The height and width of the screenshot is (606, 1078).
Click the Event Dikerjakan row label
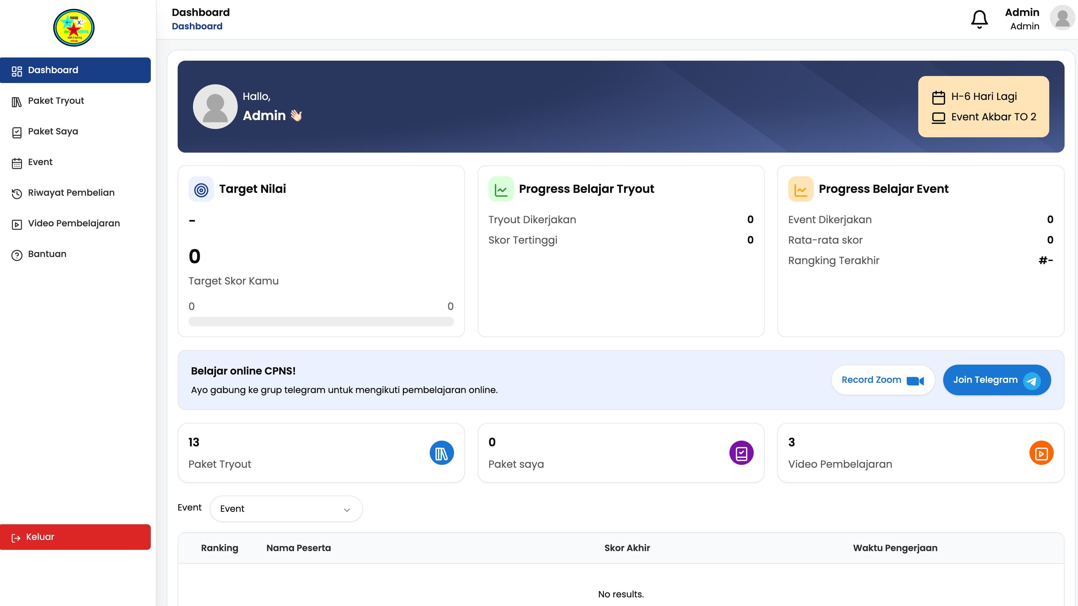[830, 220]
